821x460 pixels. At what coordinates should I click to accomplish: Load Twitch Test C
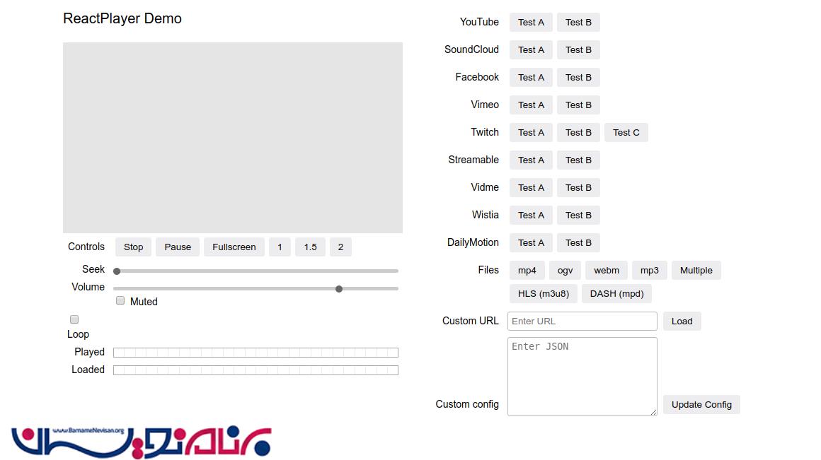pyautogui.click(x=626, y=133)
